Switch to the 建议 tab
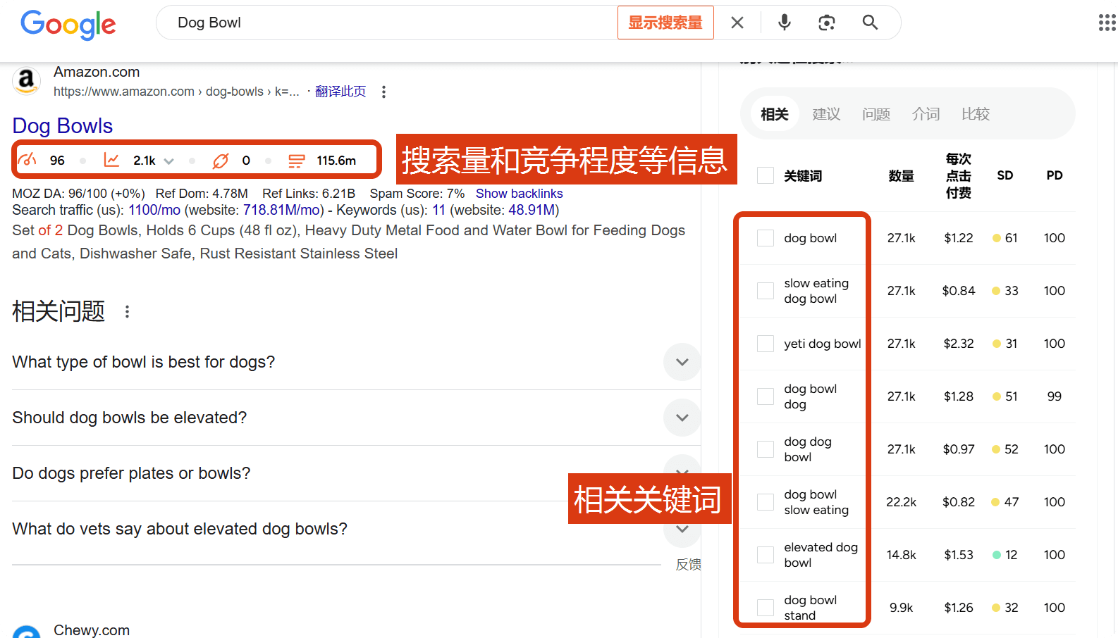The height and width of the screenshot is (638, 1118). click(826, 114)
